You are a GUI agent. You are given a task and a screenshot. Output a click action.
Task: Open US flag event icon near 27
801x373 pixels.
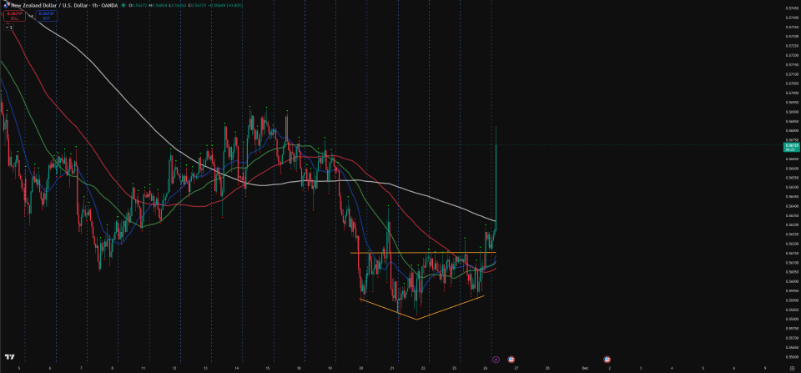(x=511, y=358)
